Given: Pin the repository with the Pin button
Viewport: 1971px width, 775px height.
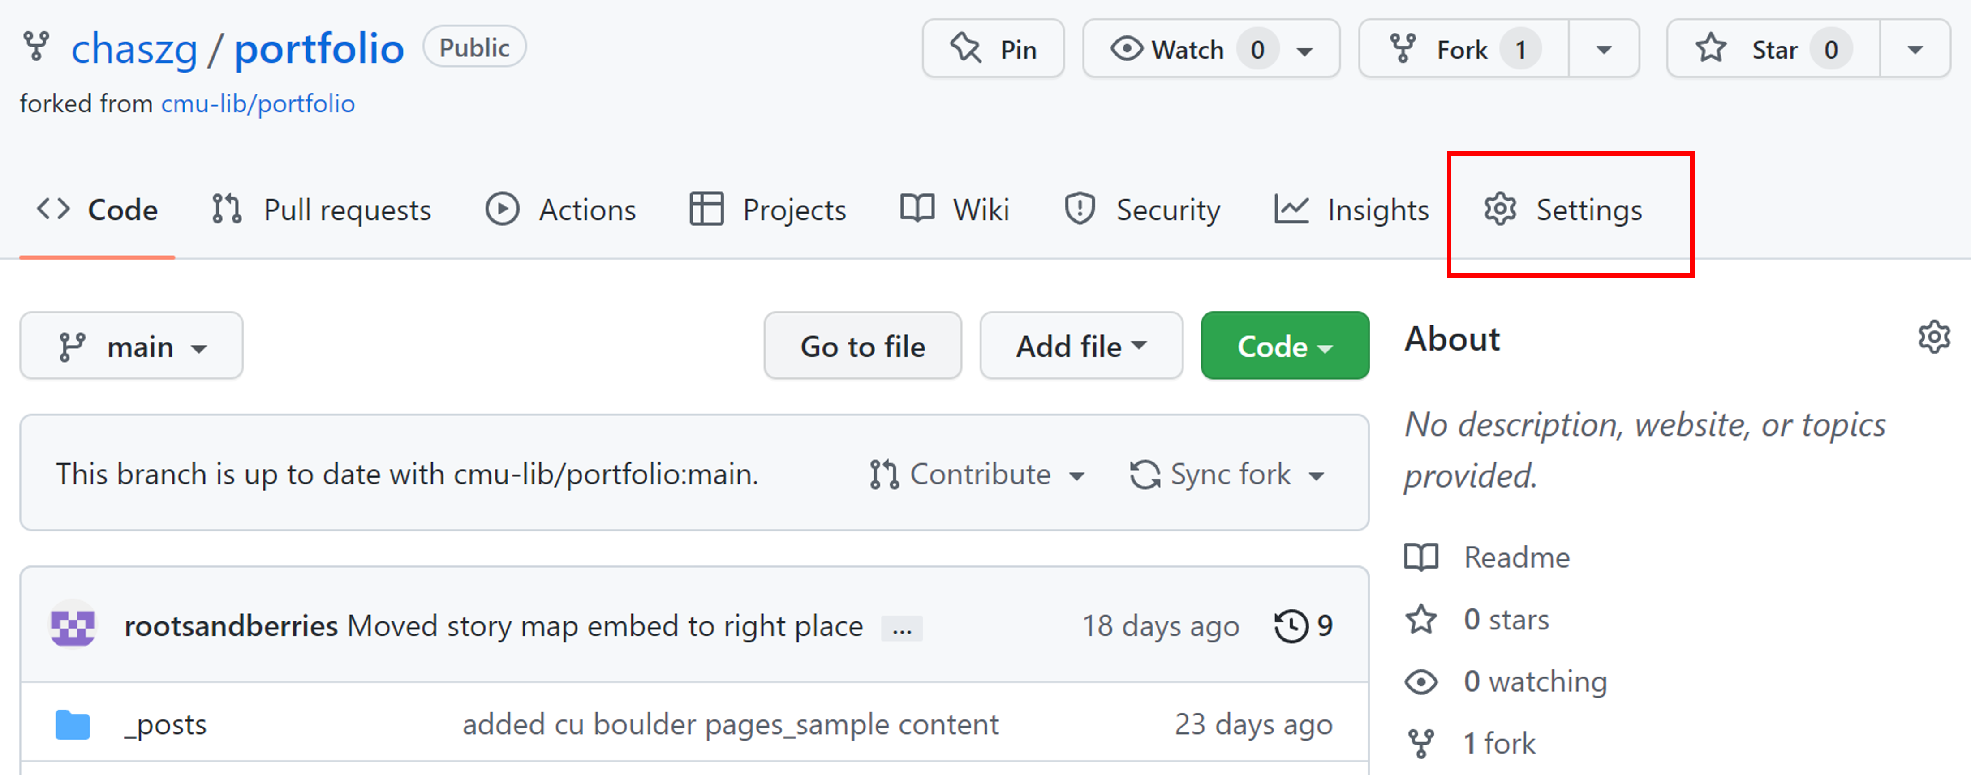Looking at the screenshot, I should (992, 49).
